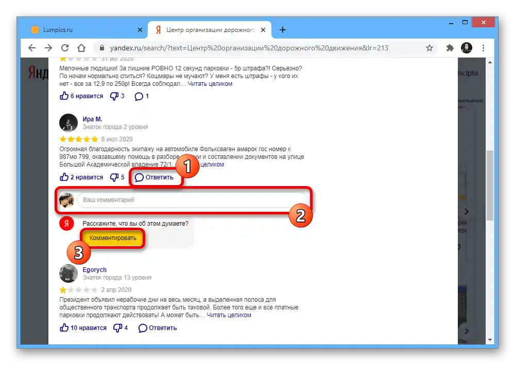
Task: Click the Yandex logo behind the popup
Action: coord(38,72)
